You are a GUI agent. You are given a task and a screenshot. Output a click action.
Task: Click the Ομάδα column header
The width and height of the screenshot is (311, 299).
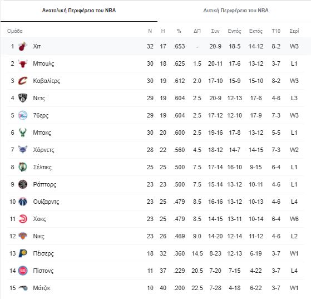click(x=15, y=31)
